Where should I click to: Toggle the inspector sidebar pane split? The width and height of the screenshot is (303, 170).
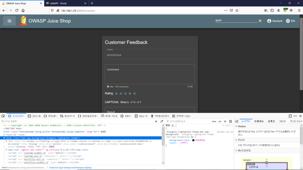(237, 121)
